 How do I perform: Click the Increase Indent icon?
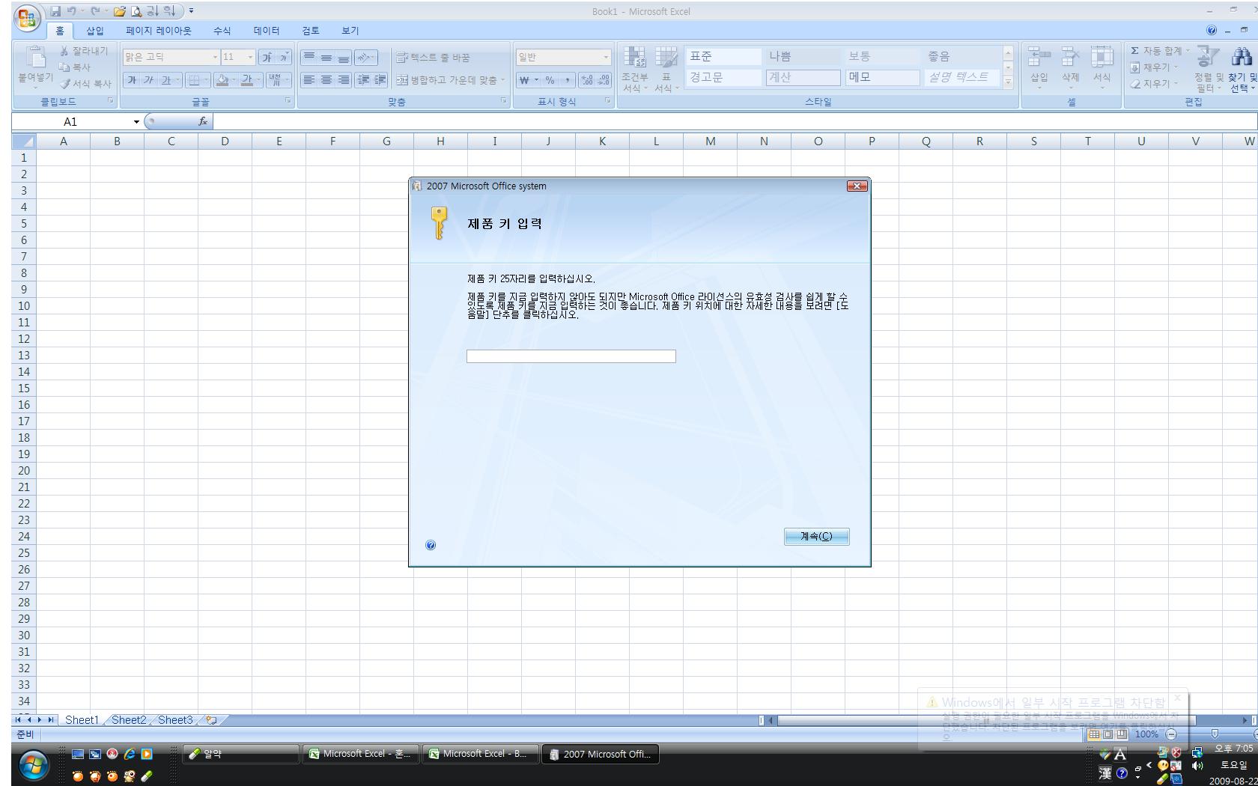click(x=380, y=80)
